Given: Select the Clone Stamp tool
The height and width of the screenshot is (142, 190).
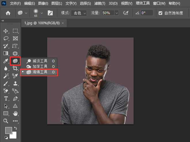Looking at the screenshot, I should pos(15,83).
